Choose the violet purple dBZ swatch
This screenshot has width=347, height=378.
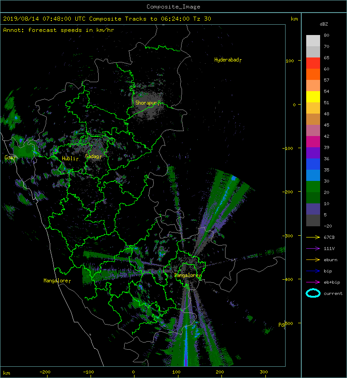[x=313, y=153]
